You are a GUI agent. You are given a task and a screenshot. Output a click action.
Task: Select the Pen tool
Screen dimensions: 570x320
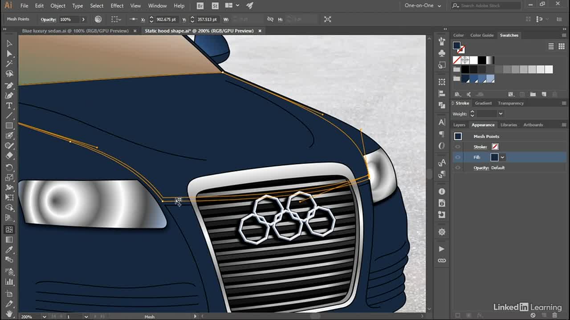9,85
